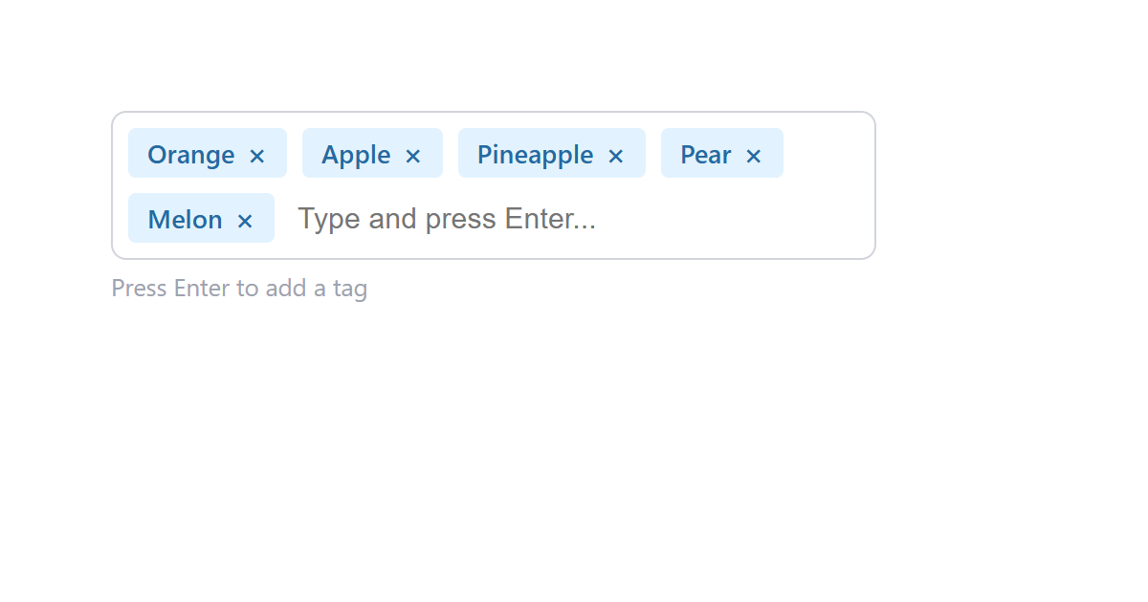Delete the Pineapple tag using the × icon
The width and height of the screenshot is (1148, 602).
point(615,154)
